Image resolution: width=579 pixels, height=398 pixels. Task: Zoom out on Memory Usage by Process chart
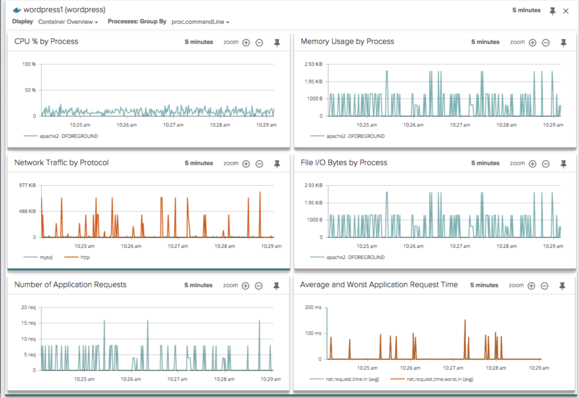point(546,42)
